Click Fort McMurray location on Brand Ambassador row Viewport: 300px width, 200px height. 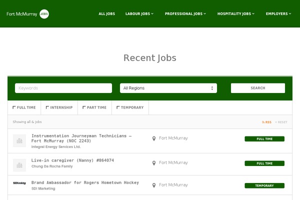173,185
